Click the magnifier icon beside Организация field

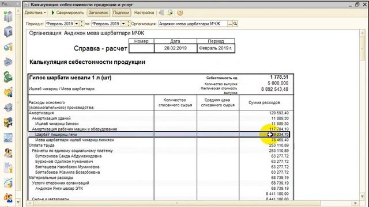[x=235, y=24]
